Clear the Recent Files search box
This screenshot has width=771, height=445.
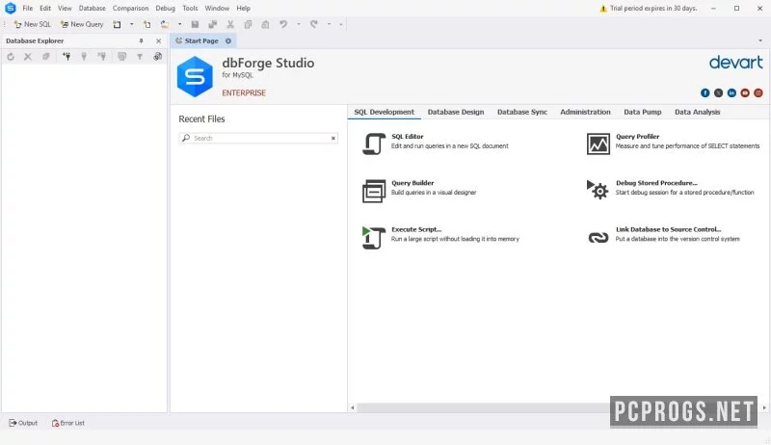(x=332, y=138)
